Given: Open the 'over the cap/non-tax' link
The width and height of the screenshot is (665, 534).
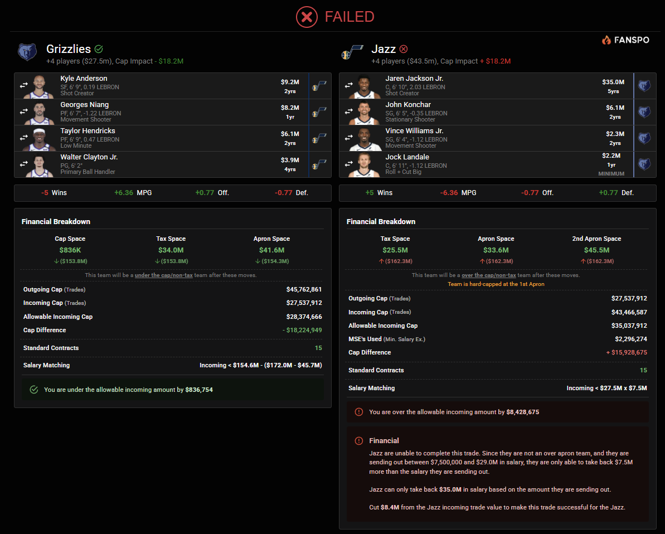Looking at the screenshot, I should [x=488, y=275].
